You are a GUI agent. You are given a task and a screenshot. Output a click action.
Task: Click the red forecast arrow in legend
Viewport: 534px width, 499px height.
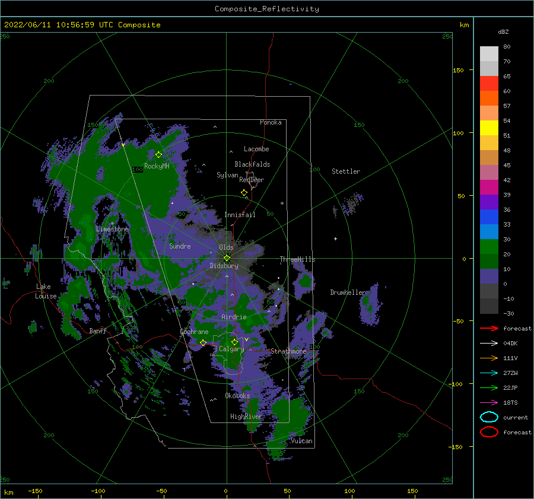(x=489, y=328)
